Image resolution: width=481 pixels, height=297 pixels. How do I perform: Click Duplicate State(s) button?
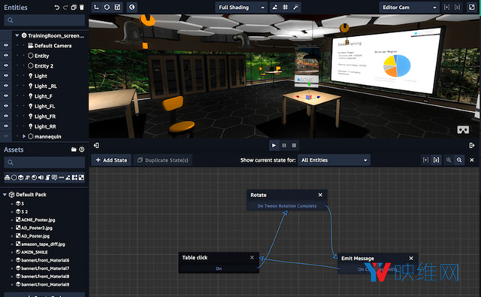pyautogui.click(x=163, y=160)
